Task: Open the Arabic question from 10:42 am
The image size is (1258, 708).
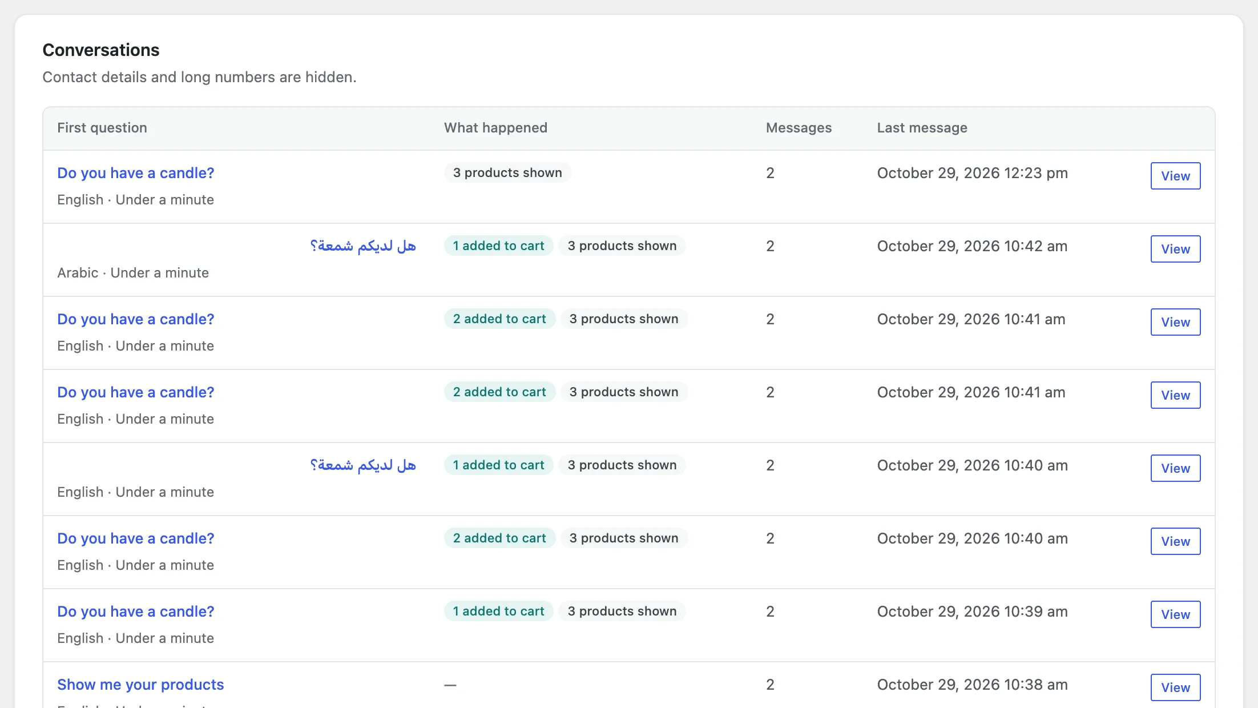Action: [x=363, y=246]
